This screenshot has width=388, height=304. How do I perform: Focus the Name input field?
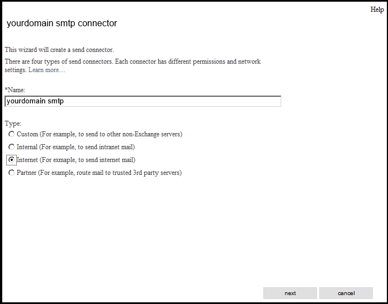coord(143,101)
